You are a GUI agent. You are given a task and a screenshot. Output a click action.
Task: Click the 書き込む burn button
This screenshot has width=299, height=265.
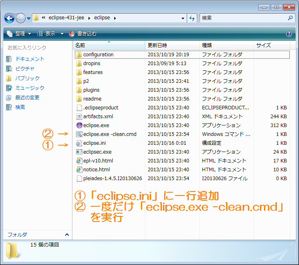coord(83,34)
